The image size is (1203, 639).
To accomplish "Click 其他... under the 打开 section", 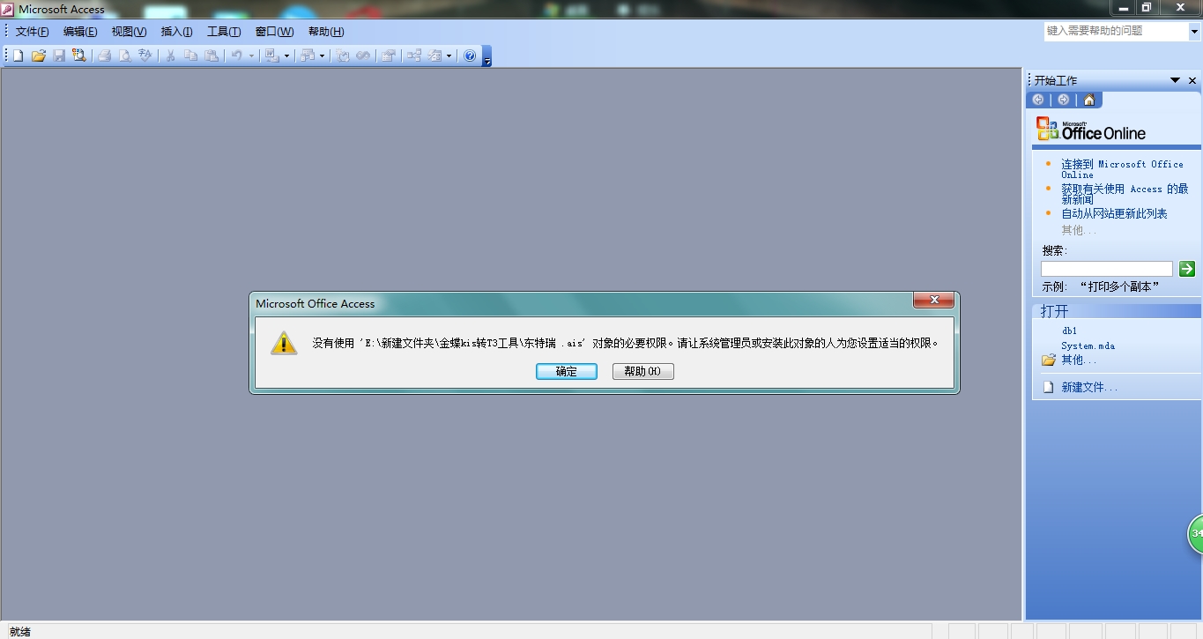I will pyautogui.click(x=1079, y=360).
